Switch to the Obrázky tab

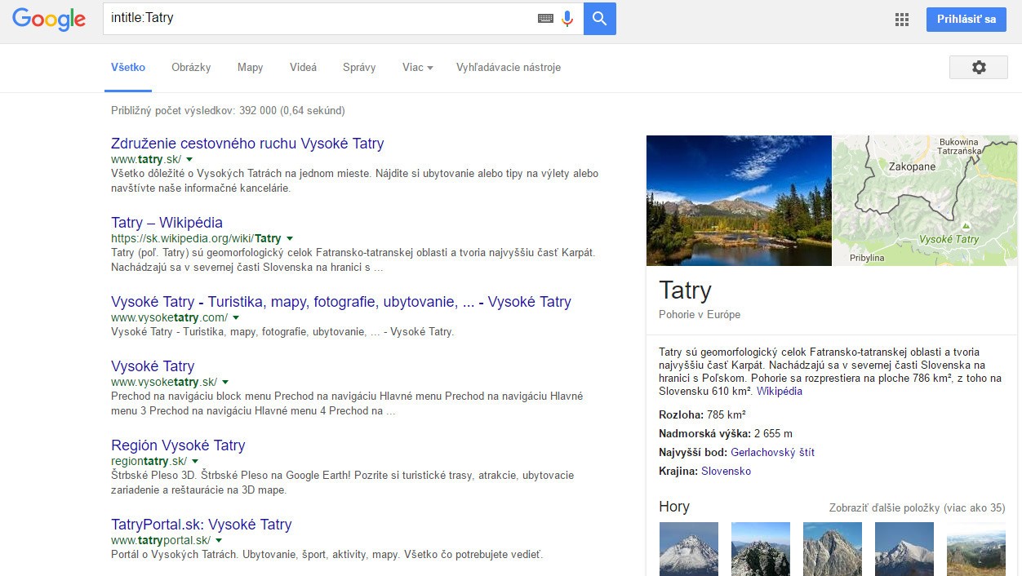pos(191,68)
